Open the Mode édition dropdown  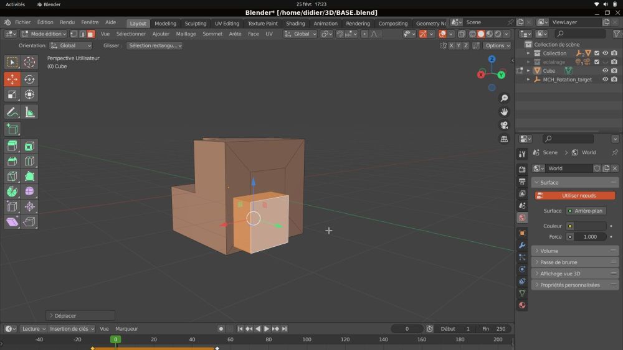click(x=44, y=34)
